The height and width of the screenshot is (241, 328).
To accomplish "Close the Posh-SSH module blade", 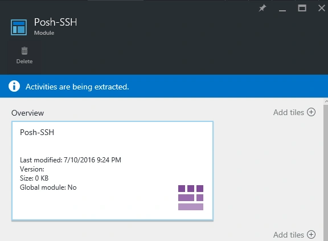I will [322, 9].
